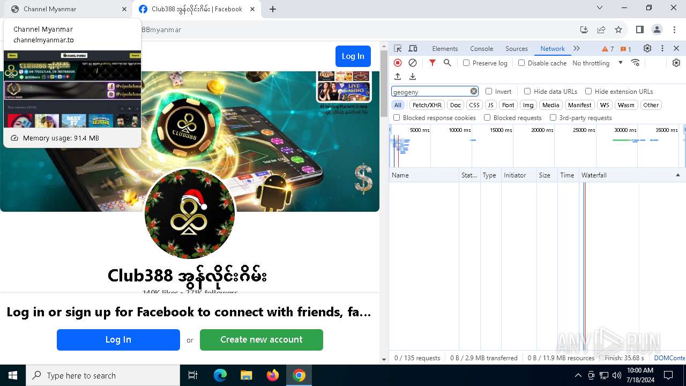Clear the geogeny filter text
The width and height of the screenshot is (686, 386).
[x=474, y=91]
